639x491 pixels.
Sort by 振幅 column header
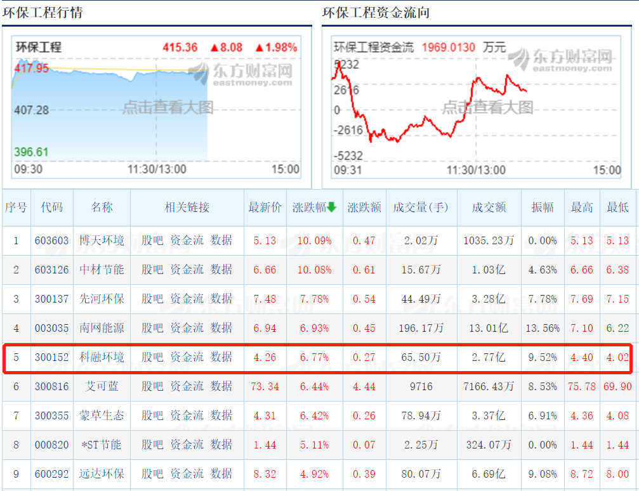pyautogui.click(x=542, y=207)
